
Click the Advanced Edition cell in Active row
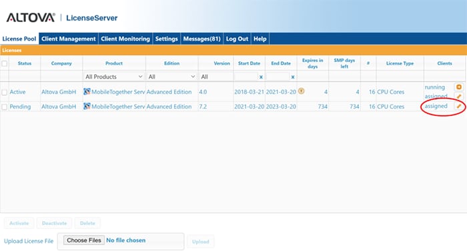(x=169, y=92)
